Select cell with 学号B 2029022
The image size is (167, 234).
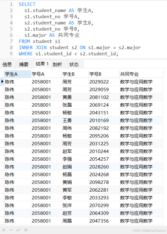point(104,82)
